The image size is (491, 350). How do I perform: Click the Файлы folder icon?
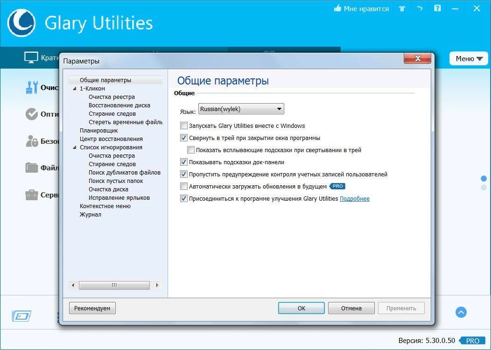[x=32, y=168]
